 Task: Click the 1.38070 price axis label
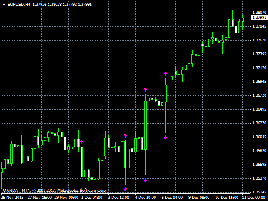click(x=259, y=13)
